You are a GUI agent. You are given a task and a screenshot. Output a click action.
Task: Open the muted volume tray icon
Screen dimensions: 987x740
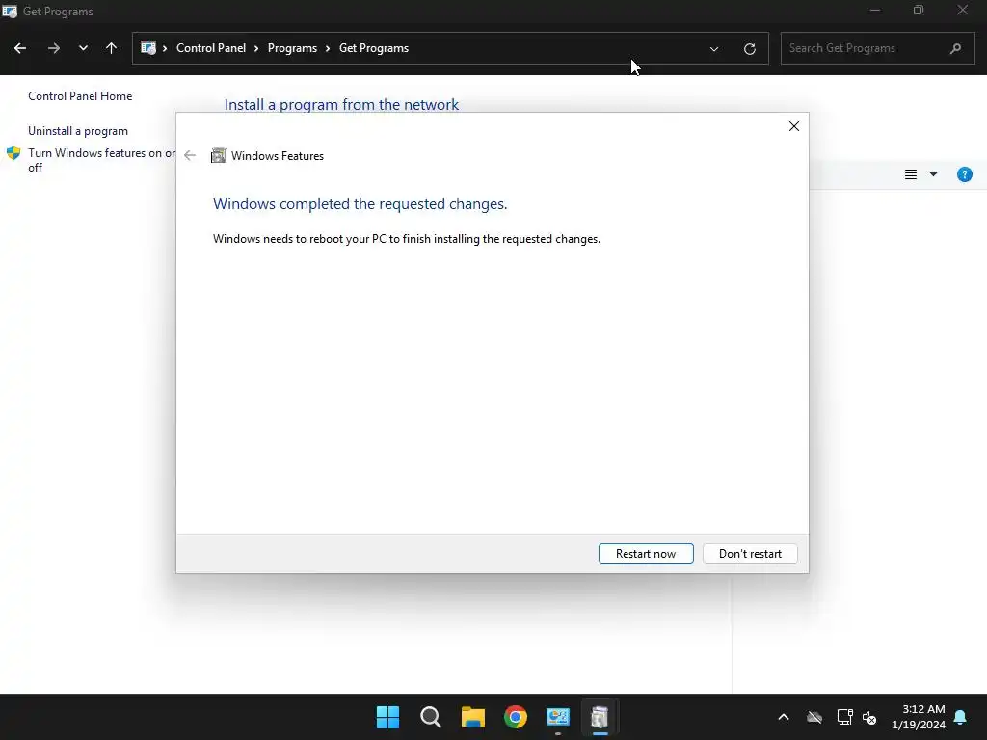click(869, 717)
